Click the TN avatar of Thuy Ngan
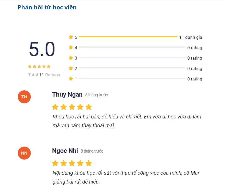225x195 pixels. (x=24, y=97)
